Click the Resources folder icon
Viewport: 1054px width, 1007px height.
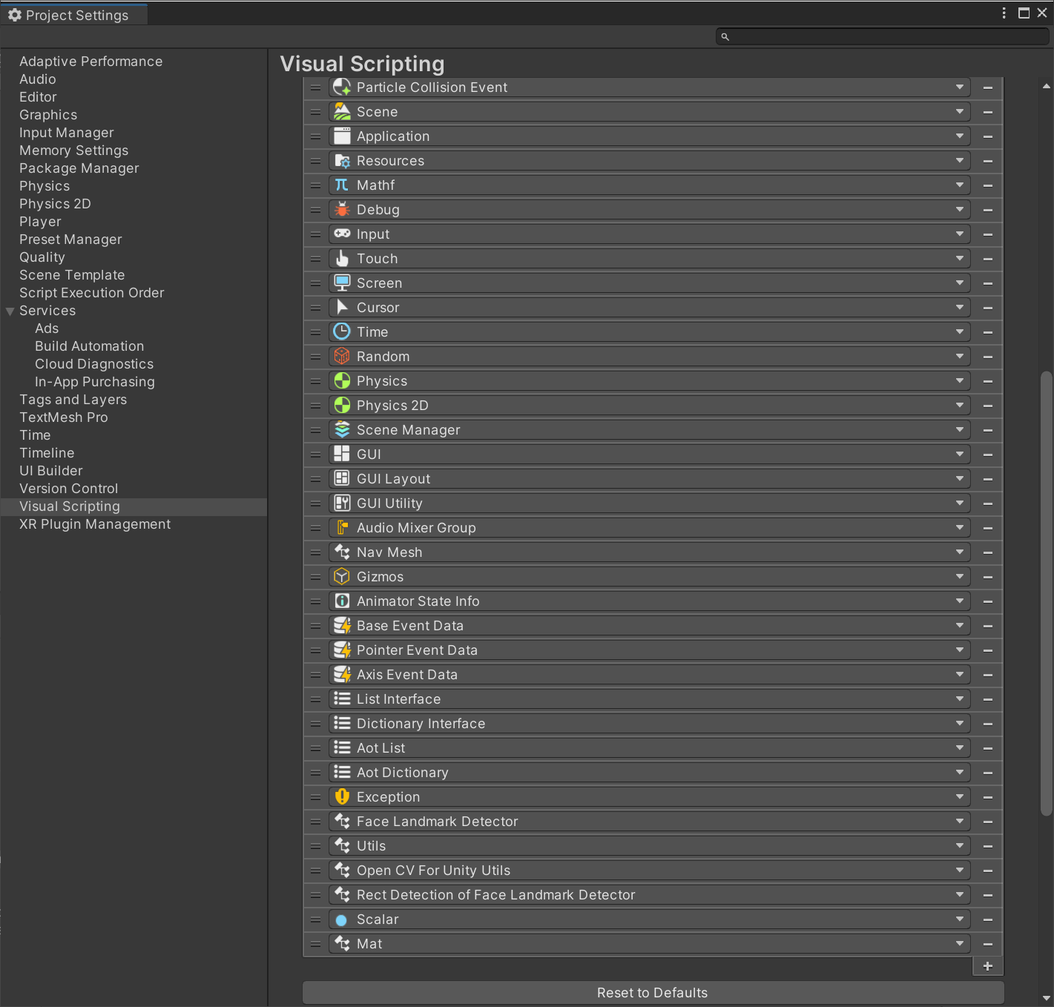pyautogui.click(x=342, y=161)
